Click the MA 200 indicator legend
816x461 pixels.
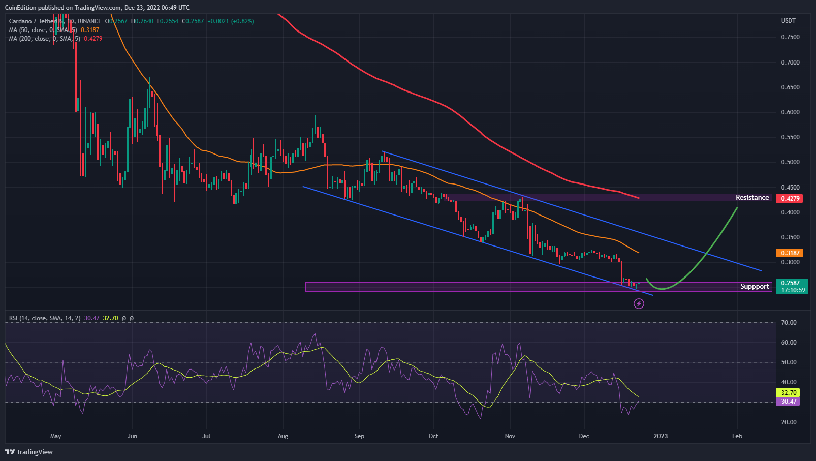[x=55, y=39]
